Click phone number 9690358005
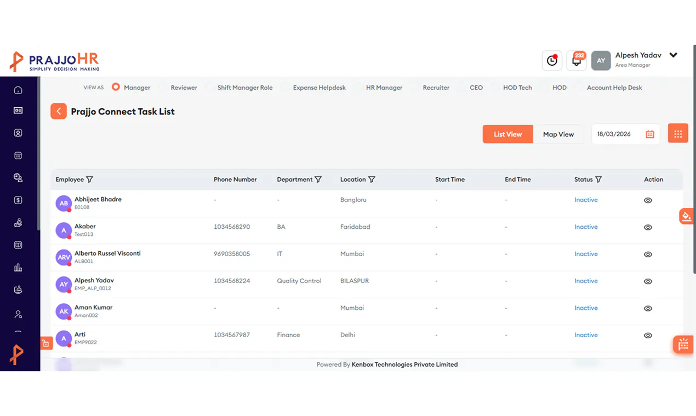 point(232,254)
